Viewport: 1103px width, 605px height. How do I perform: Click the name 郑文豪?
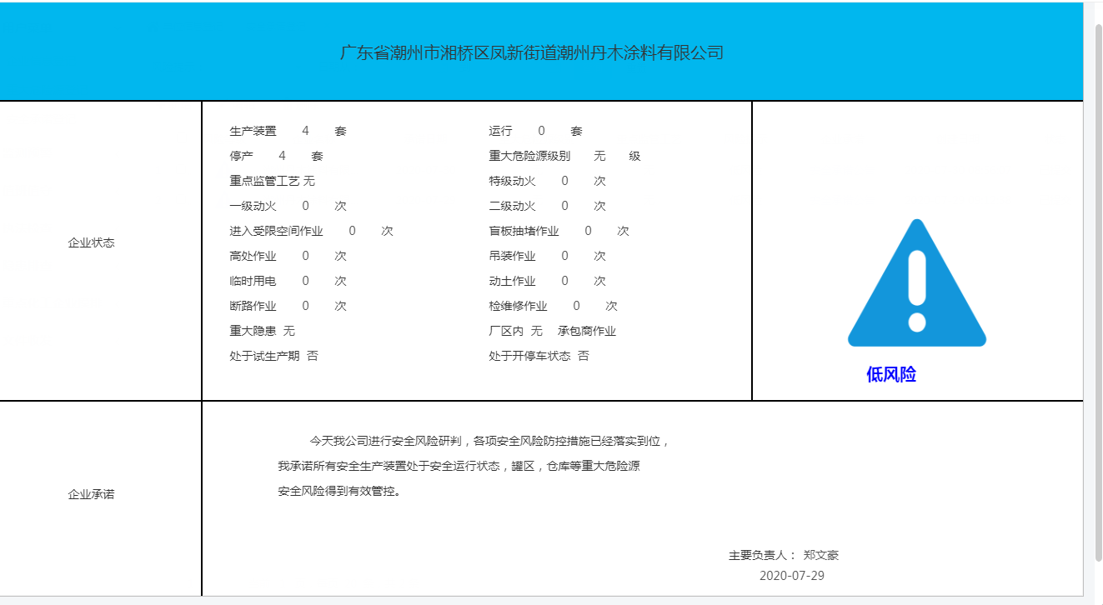[x=821, y=556]
